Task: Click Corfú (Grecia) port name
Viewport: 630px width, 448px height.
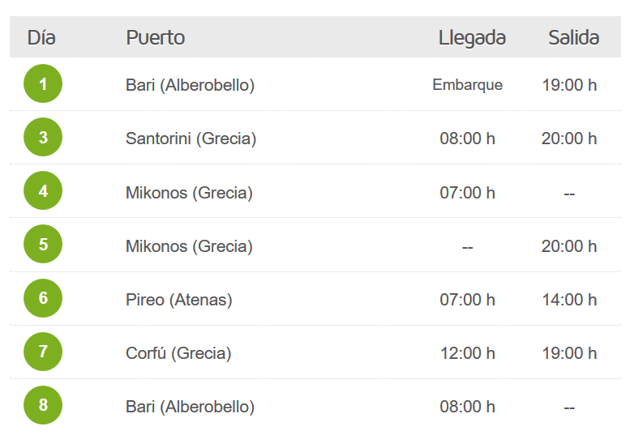Action: [178, 353]
